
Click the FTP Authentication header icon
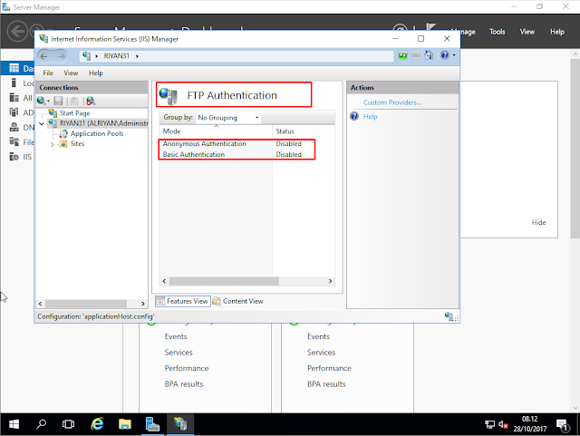point(169,96)
